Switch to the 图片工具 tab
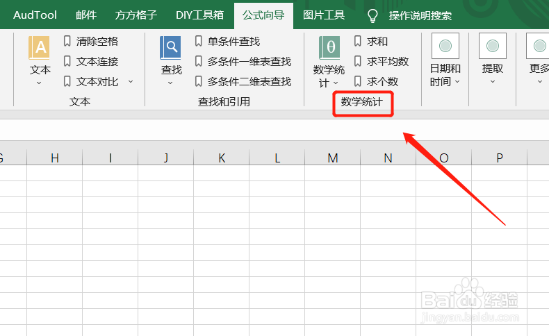The image size is (549, 336). point(324,15)
